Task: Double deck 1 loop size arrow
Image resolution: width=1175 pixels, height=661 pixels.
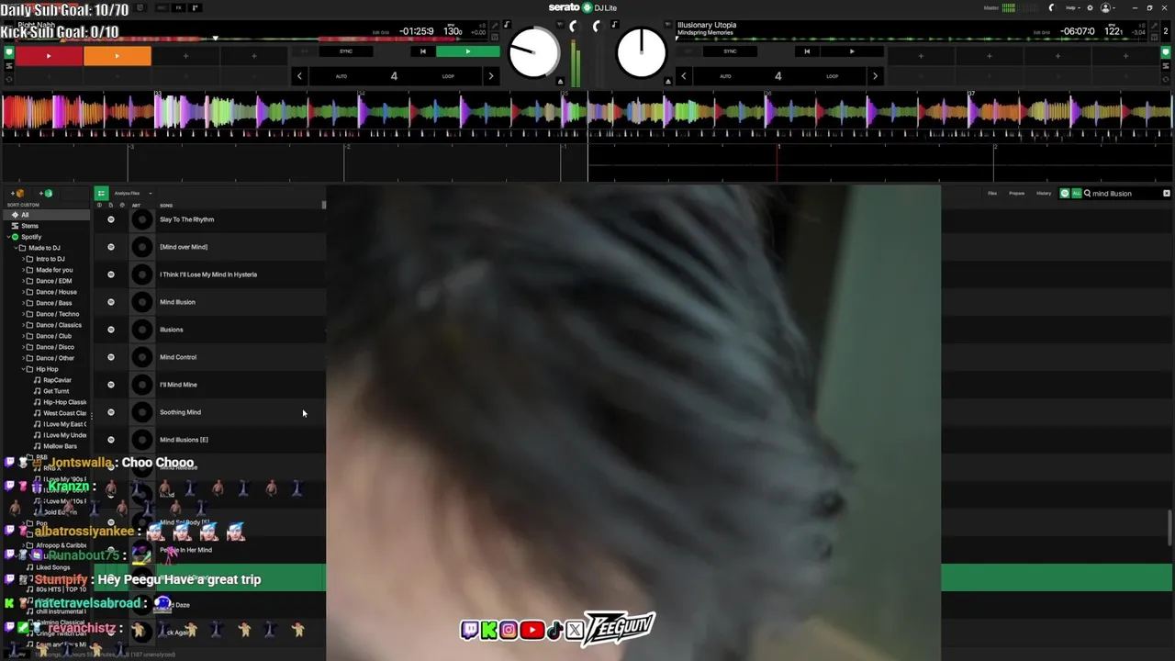Action: tap(491, 76)
